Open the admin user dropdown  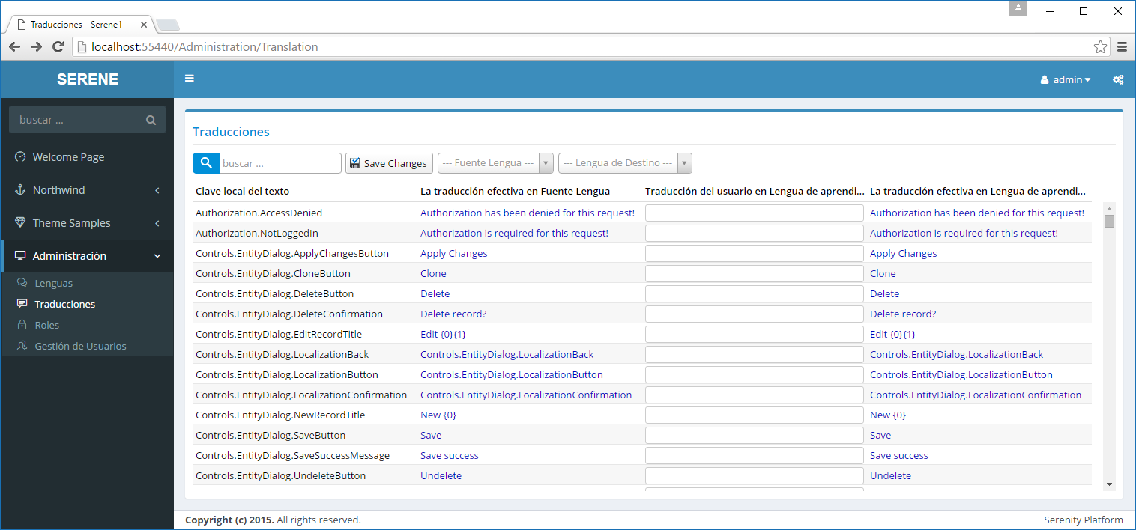[x=1066, y=79]
